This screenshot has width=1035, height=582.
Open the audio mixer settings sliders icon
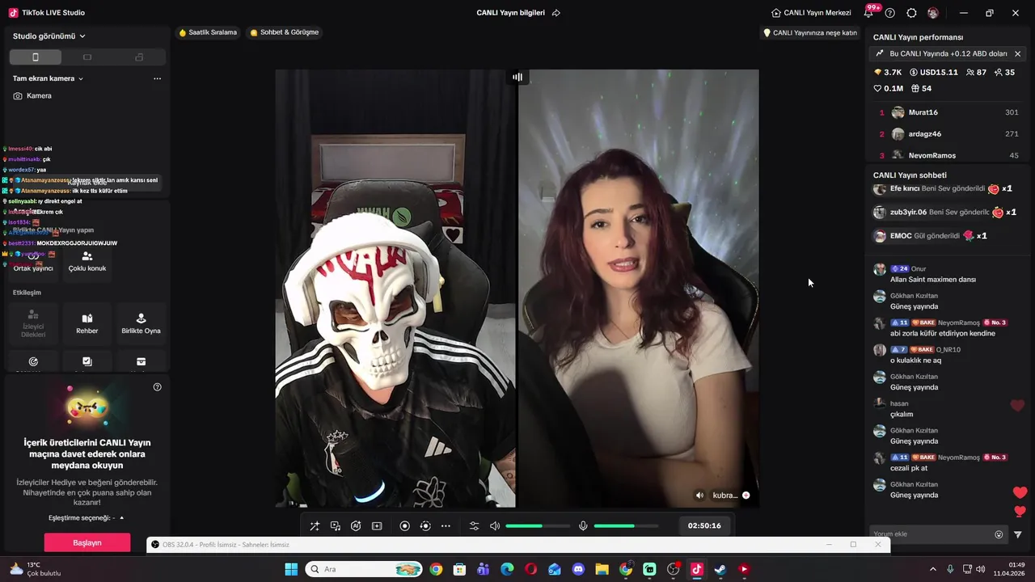pos(475,526)
